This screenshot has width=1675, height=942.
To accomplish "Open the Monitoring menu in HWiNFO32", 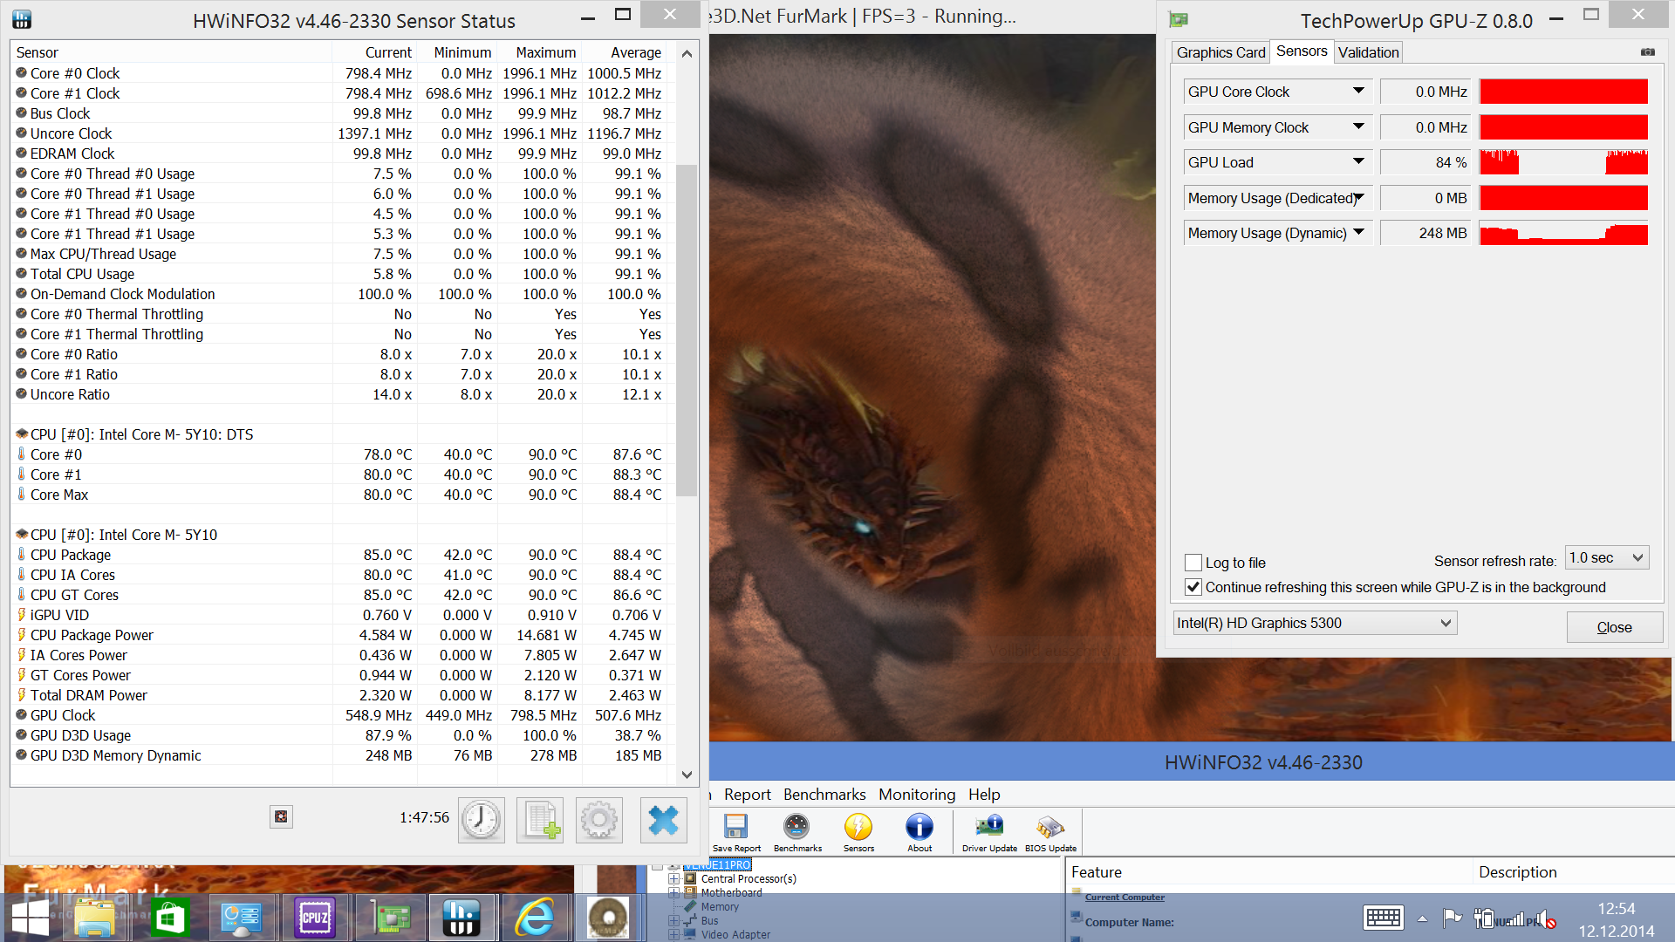I will [x=917, y=795].
